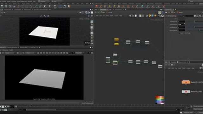Select the Point Light shelf tool

tap(101, 6)
